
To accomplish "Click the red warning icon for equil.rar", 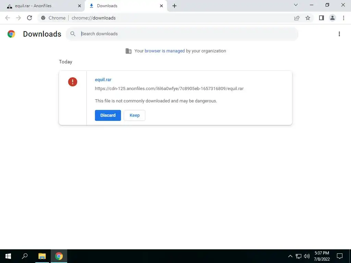I will coord(73,82).
